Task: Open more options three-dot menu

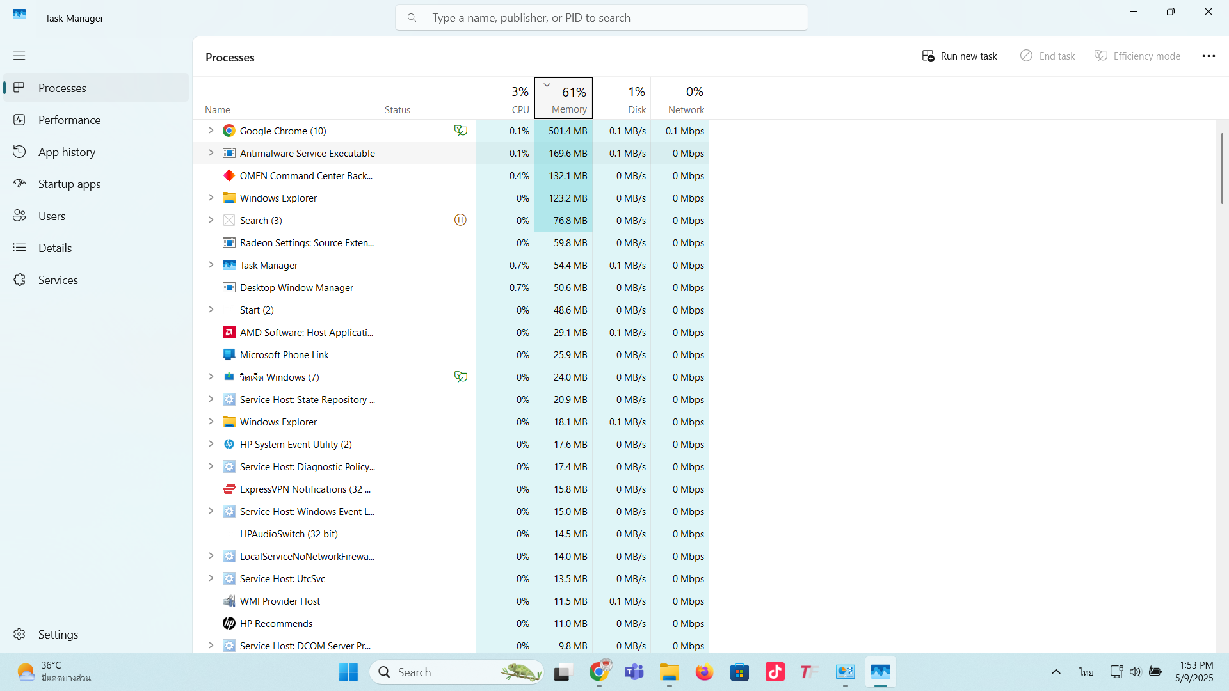Action: (1209, 56)
